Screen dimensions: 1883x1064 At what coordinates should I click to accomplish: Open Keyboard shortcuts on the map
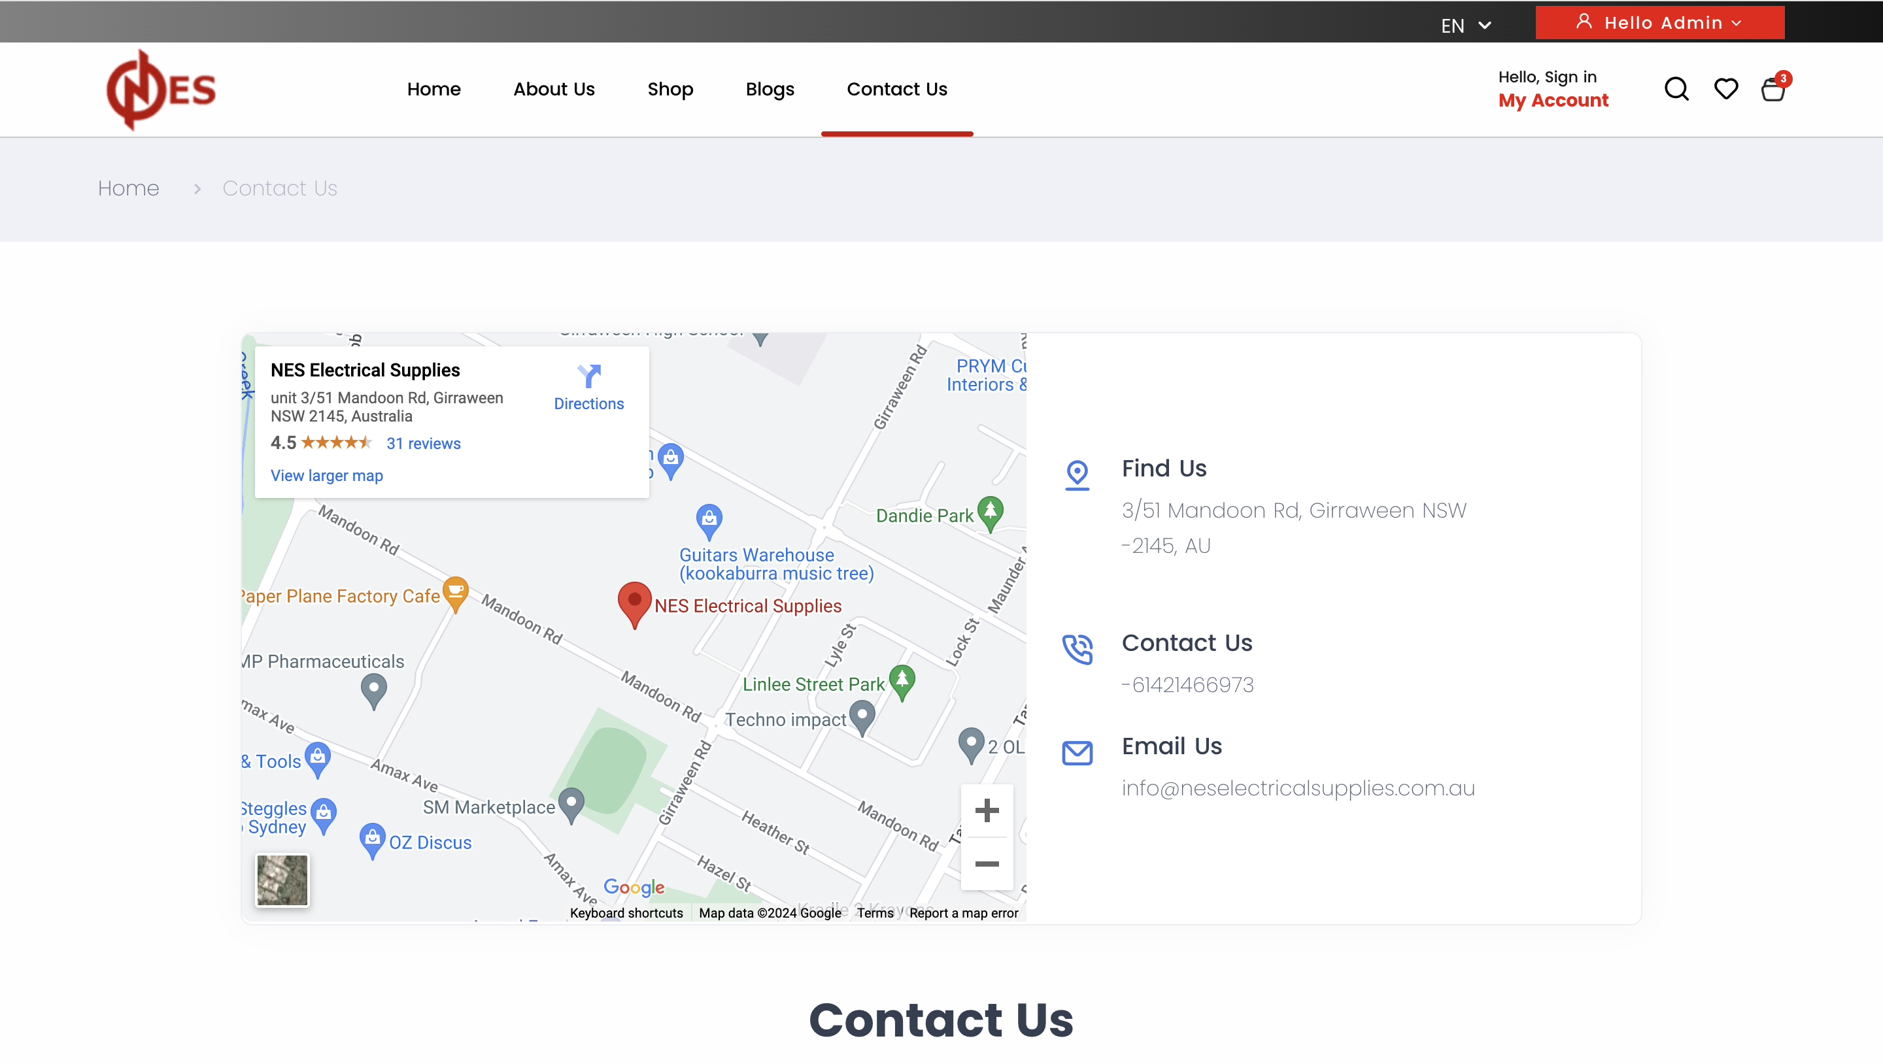click(x=626, y=913)
